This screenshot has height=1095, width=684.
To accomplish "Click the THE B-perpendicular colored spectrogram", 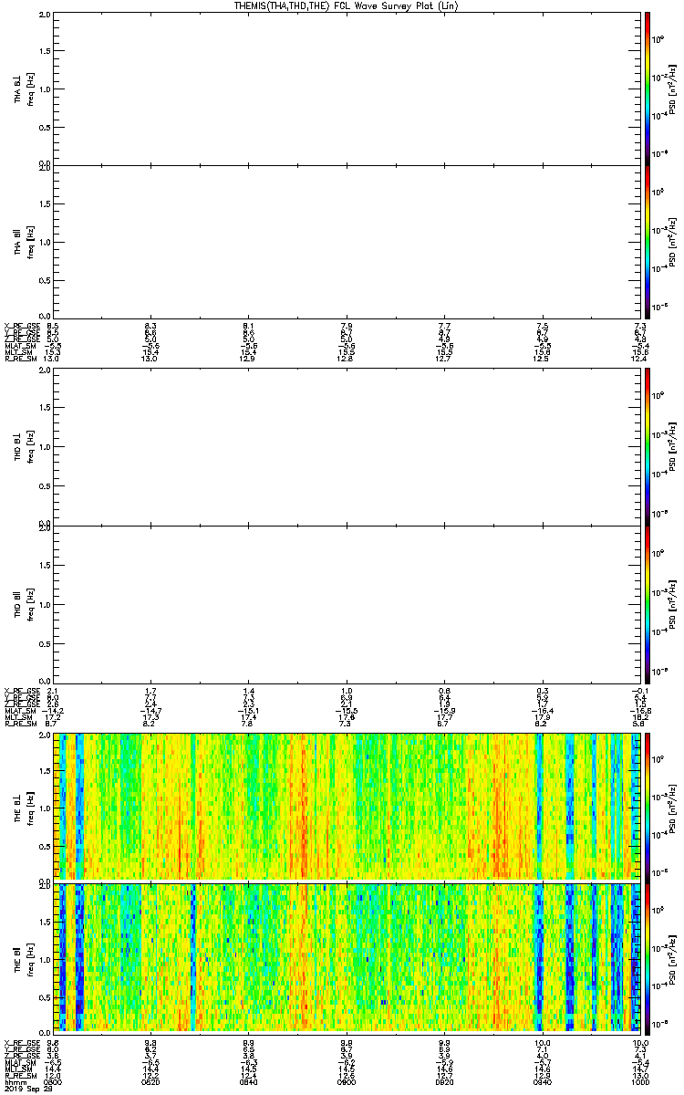I will pos(345,806).
